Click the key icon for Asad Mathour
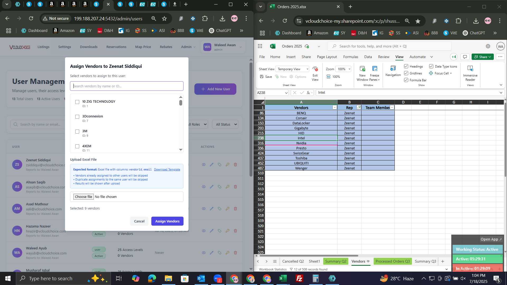 coord(227,209)
